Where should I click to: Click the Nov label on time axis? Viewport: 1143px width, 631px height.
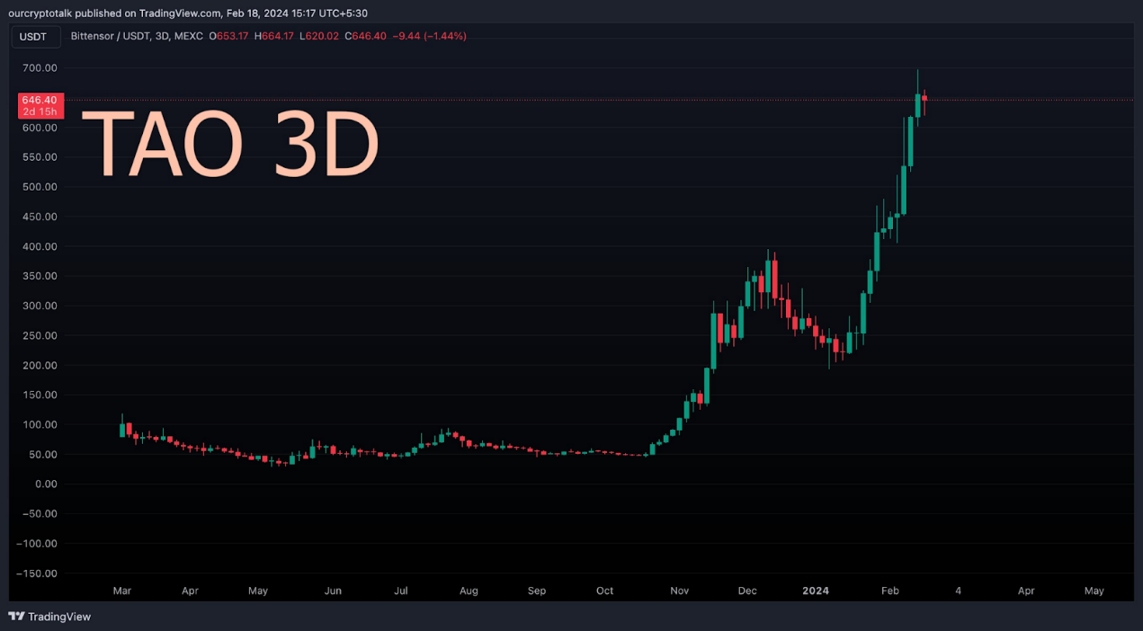[x=680, y=591]
